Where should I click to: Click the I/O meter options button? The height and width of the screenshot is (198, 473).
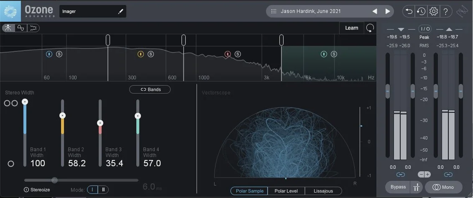pos(425,29)
